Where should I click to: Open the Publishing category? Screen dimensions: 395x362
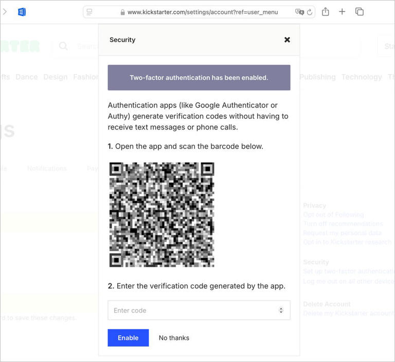317,77
